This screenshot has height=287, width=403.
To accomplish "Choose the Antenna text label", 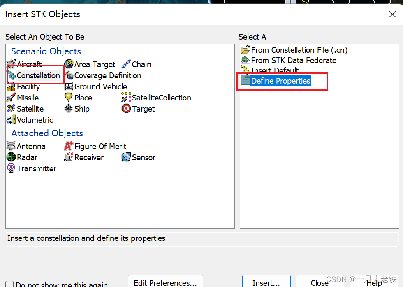I will (31, 147).
